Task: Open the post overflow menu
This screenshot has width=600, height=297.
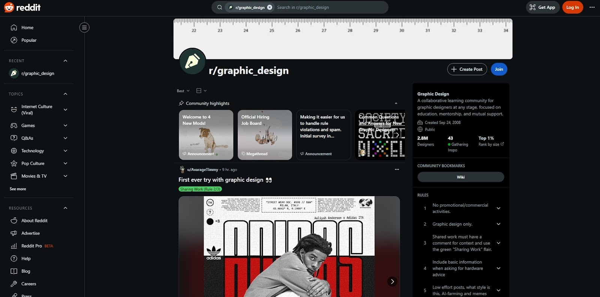Action: tap(397, 169)
